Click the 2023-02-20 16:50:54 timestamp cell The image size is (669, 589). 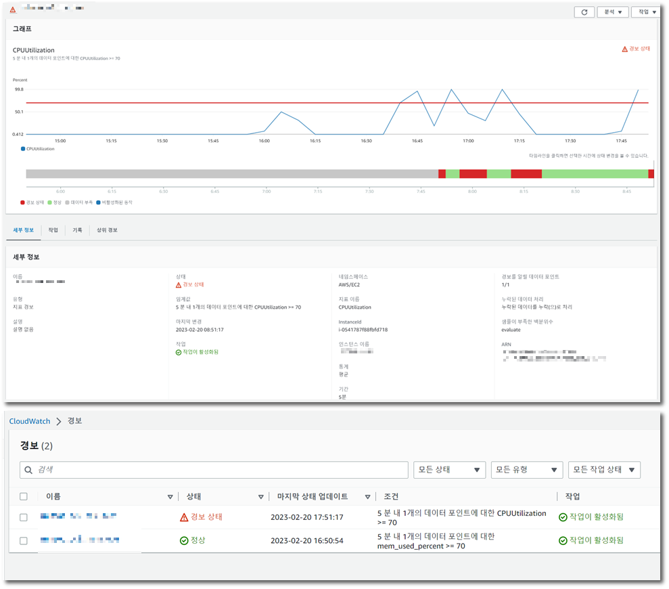(307, 541)
